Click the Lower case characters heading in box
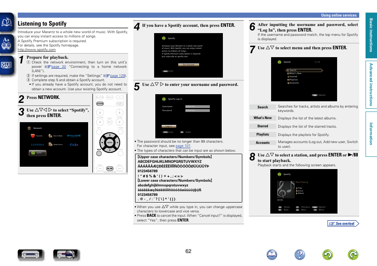The width and height of the screenshot is (377, 266). (x=175, y=180)
